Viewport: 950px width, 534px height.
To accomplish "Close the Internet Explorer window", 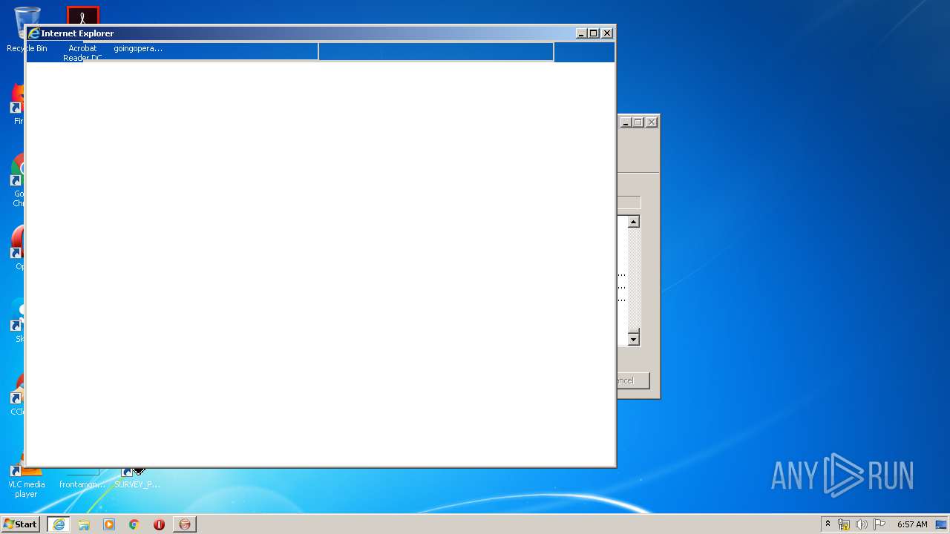I will coord(607,33).
